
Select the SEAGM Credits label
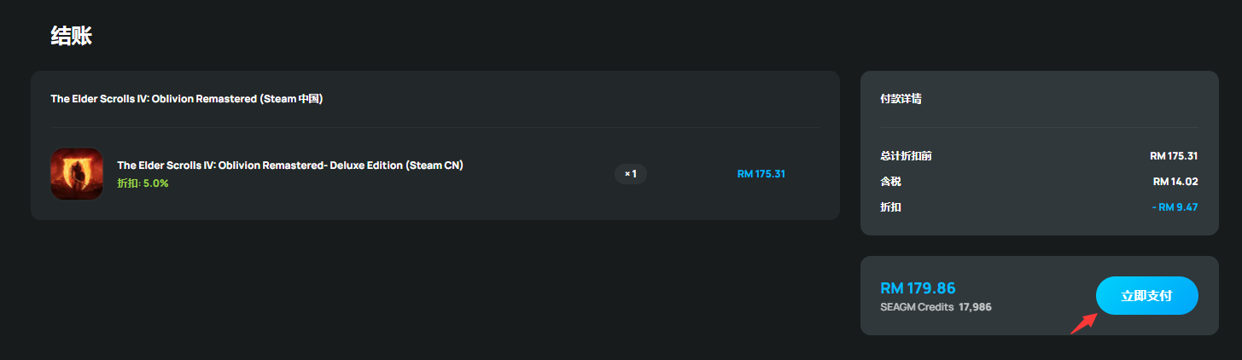pos(917,306)
